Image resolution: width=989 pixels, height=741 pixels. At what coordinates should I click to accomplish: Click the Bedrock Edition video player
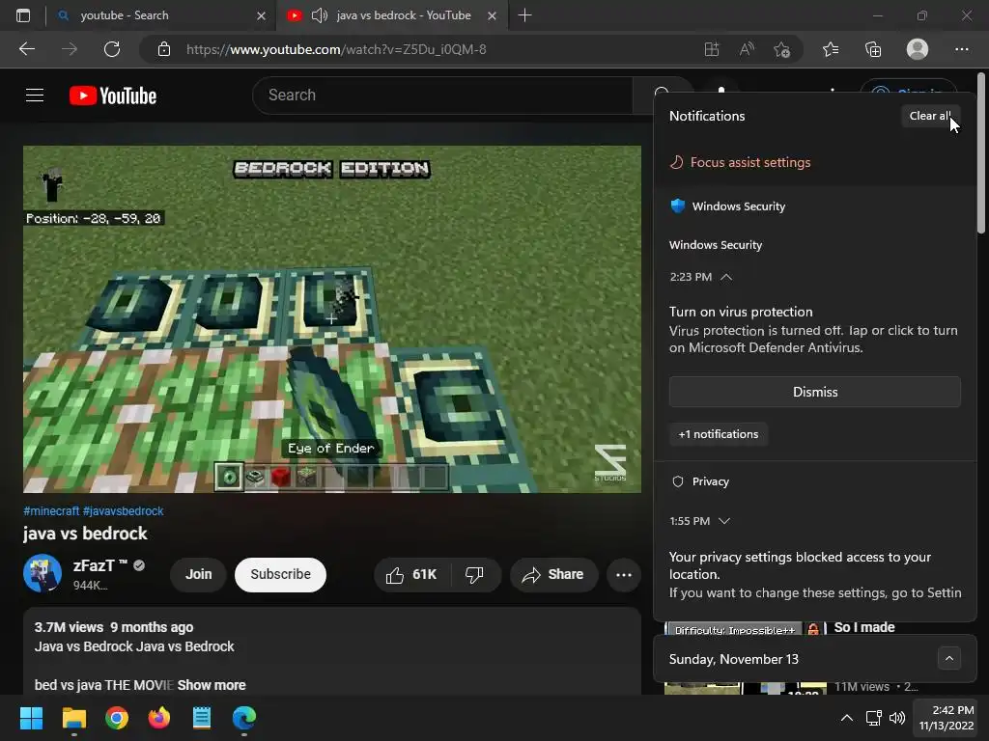pos(332,318)
